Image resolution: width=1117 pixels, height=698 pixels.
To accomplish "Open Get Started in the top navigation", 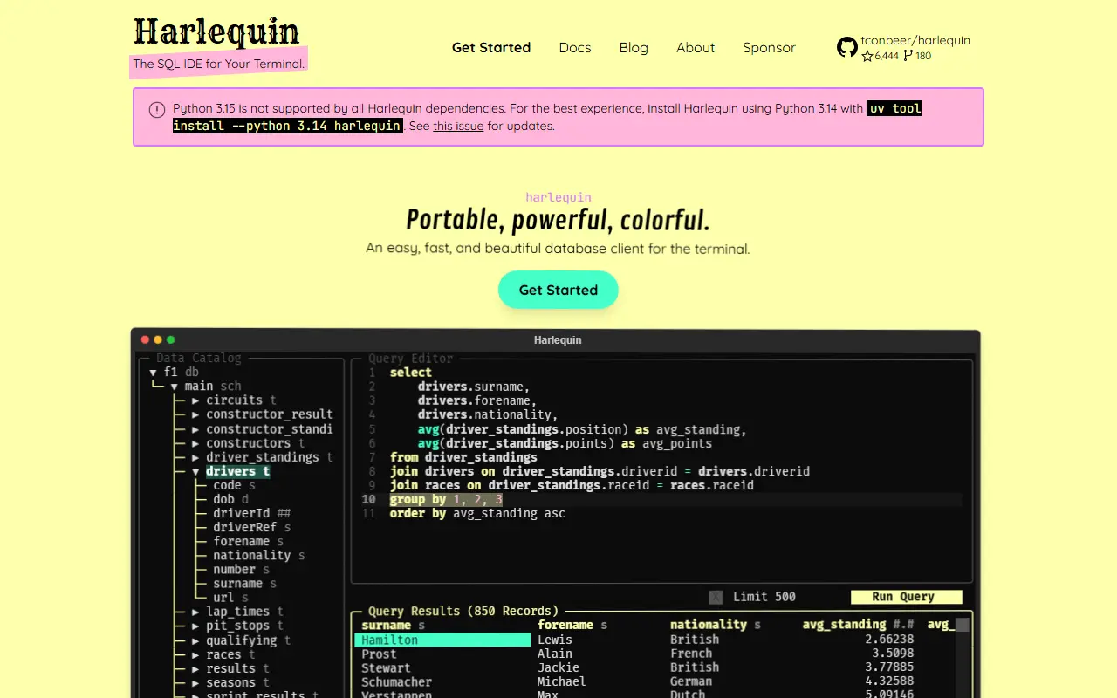I will tap(491, 48).
